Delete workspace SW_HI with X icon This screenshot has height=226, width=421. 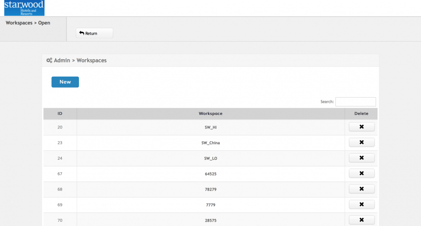362,127
